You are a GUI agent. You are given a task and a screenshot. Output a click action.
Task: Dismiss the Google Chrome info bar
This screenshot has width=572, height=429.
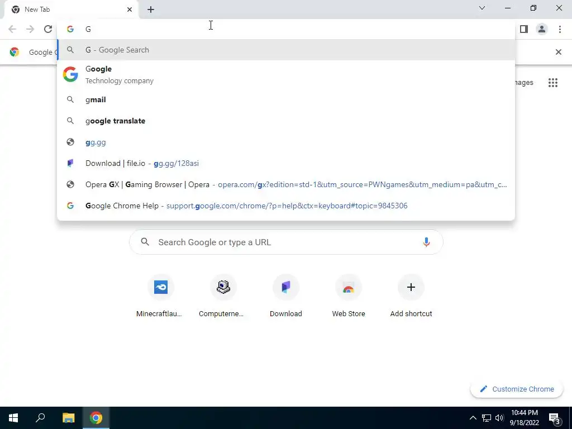[559, 52]
